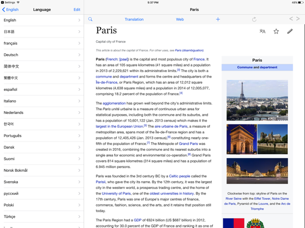Select 繁體中文 language
This screenshot has width=305, height=228.
[x=42, y=78]
